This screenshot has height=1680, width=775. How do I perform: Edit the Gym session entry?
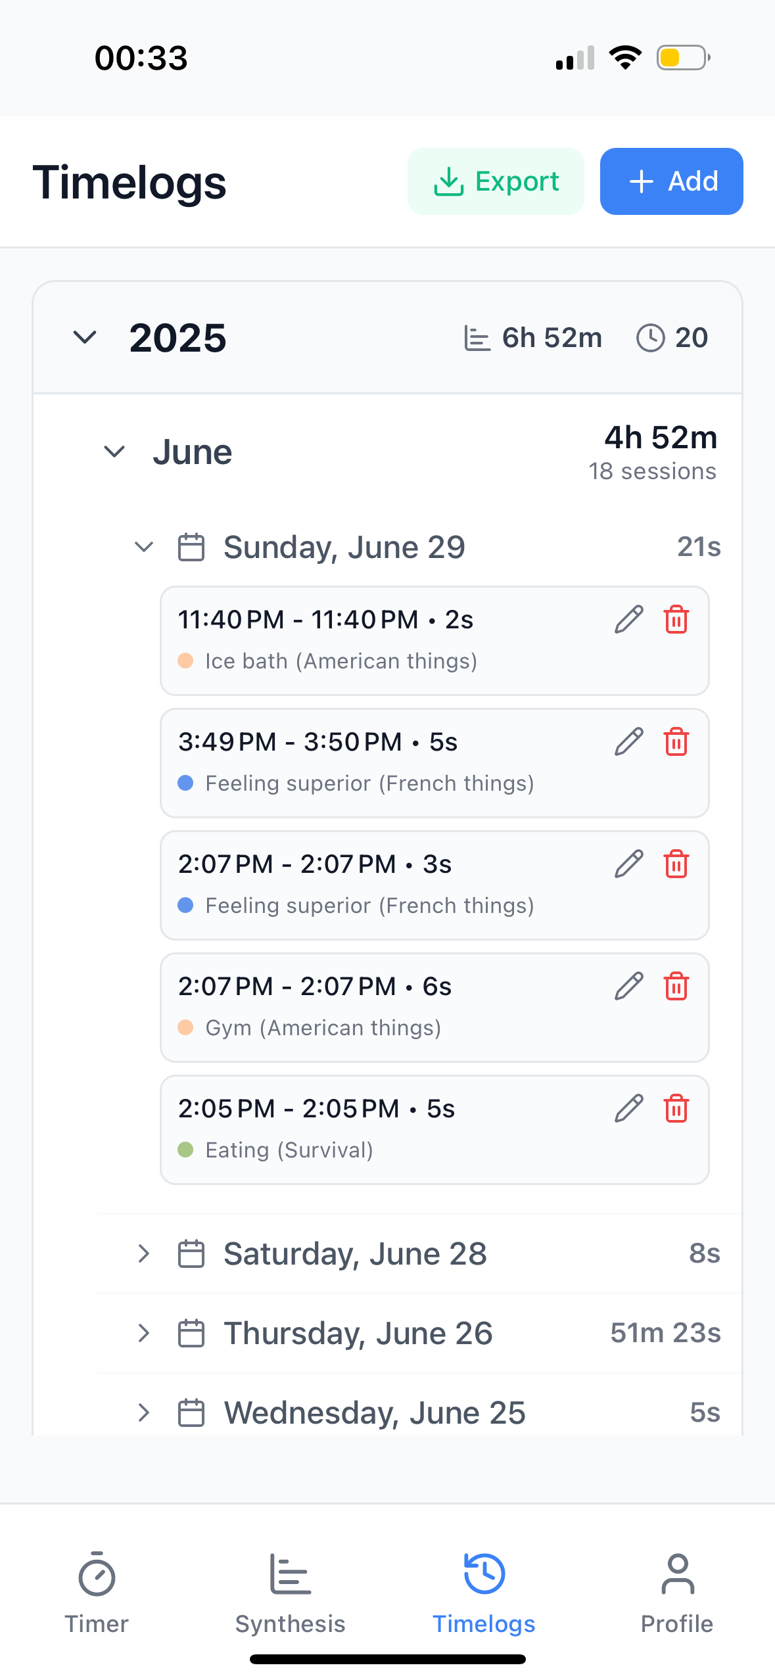click(628, 986)
